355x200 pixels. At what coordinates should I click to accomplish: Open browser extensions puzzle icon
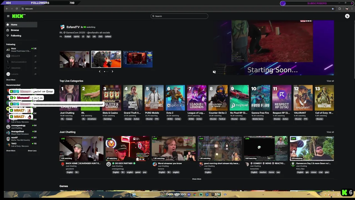click(339, 9)
